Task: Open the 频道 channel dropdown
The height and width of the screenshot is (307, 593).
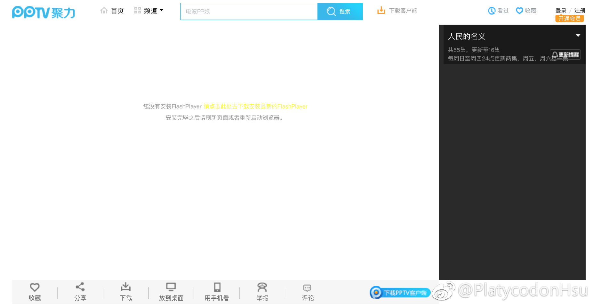Action: pos(149,11)
